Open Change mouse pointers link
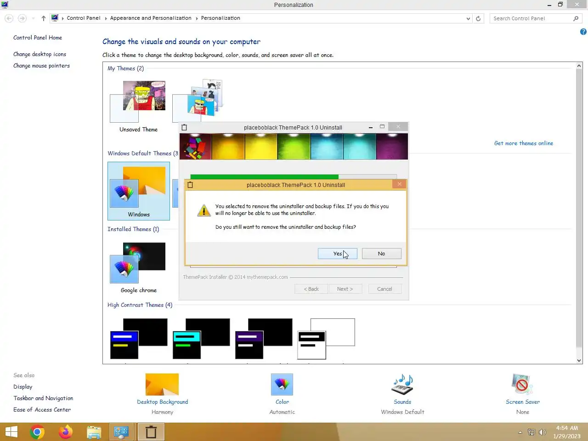The width and height of the screenshot is (588, 441). point(41,66)
